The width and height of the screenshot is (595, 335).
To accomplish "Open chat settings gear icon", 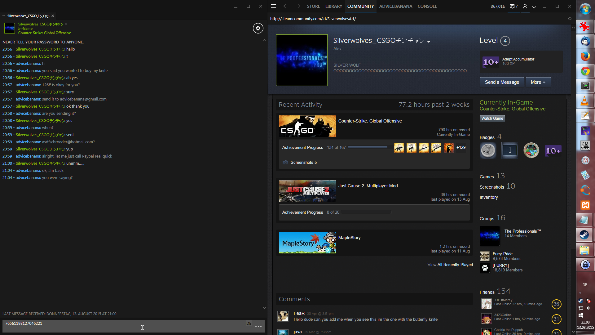I will (258, 28).
